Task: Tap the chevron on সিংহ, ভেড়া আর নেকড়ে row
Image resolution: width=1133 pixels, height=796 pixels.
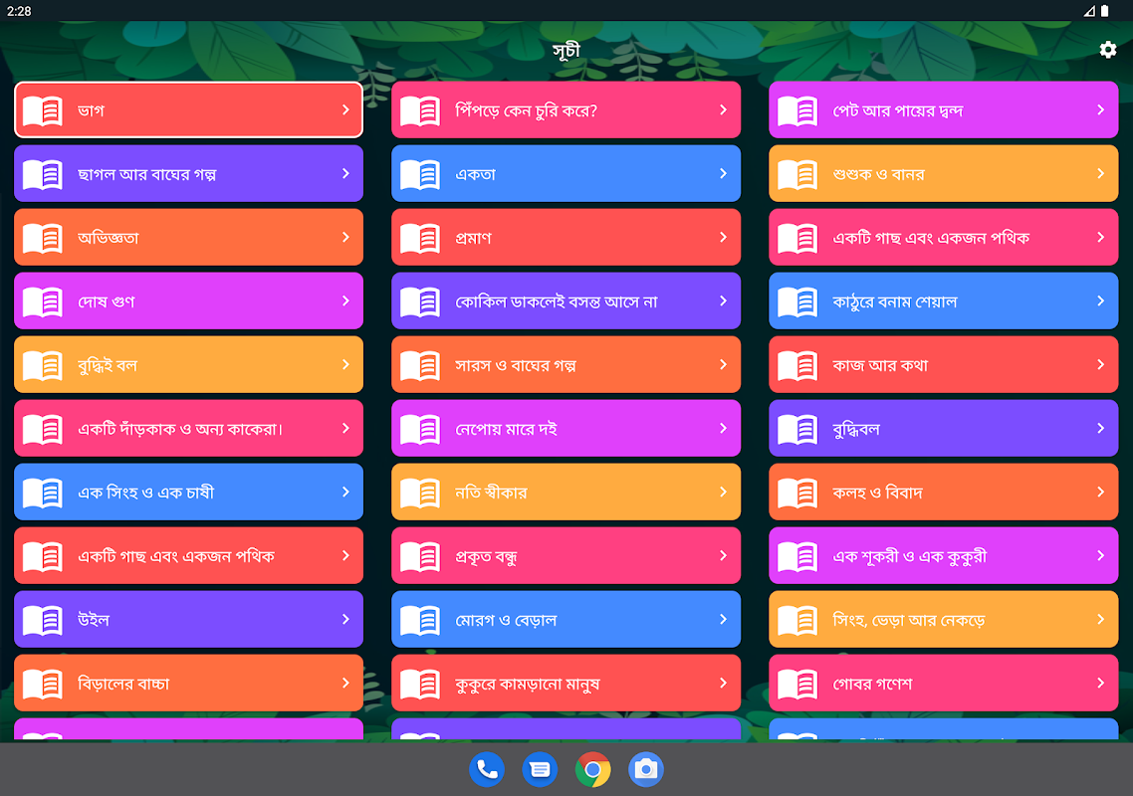Action: point(1100,618)
